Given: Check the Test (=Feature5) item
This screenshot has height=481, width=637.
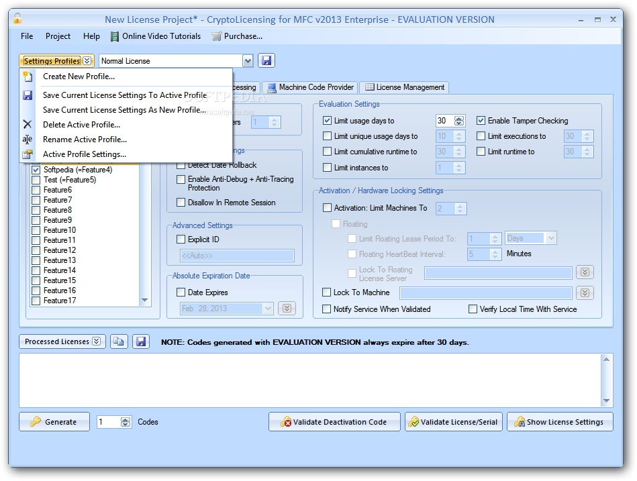Looking at the screenshot, I should (x=36, y=180).
